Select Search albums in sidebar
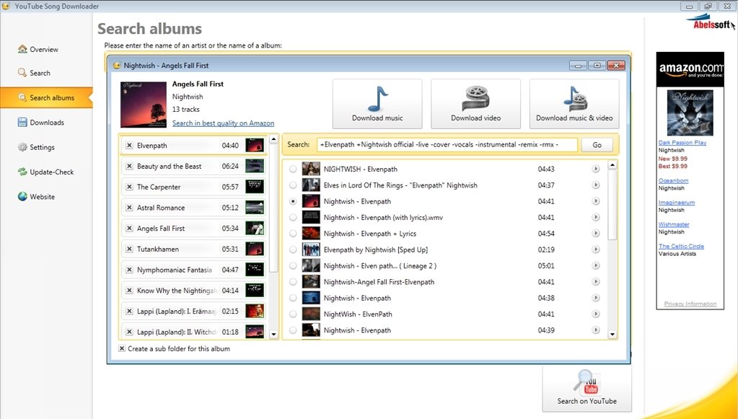 46,97
